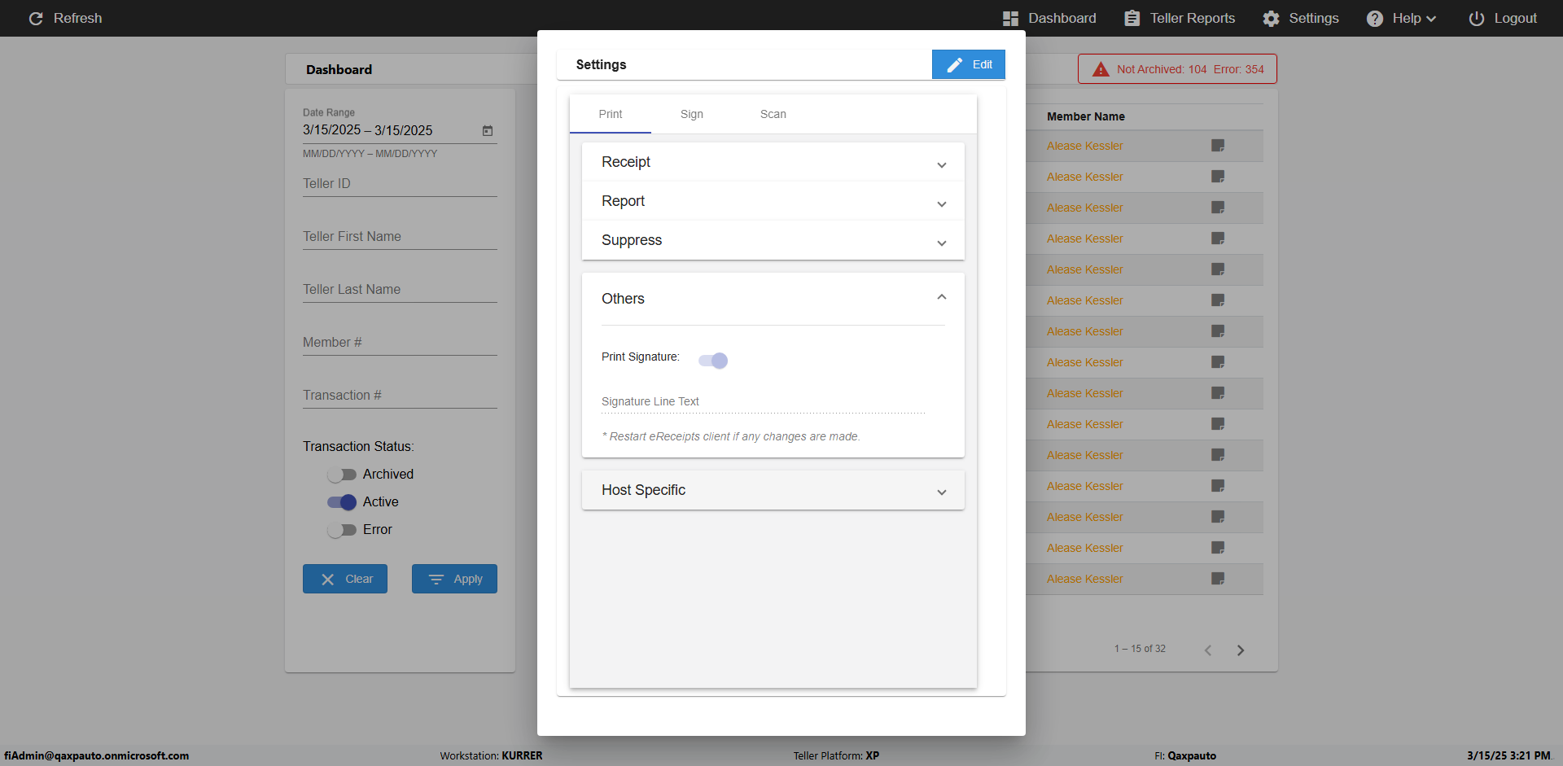The height and width of the screenshot is (766, 1563).
Task: Click the note icon in first Alease Kessler row
Action: tap(1218, 146)
